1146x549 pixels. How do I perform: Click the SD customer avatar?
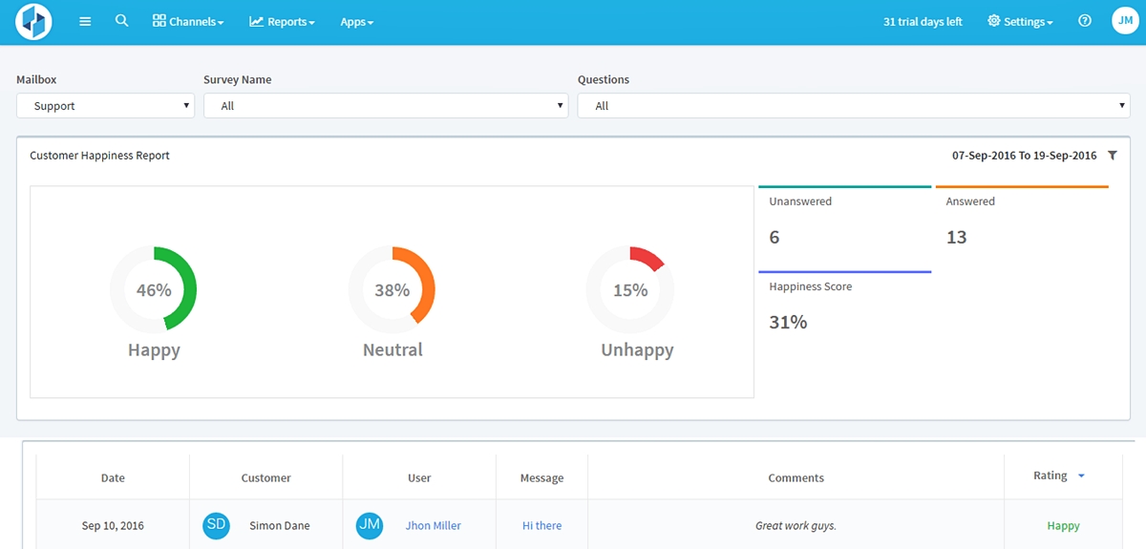(217, 525)
